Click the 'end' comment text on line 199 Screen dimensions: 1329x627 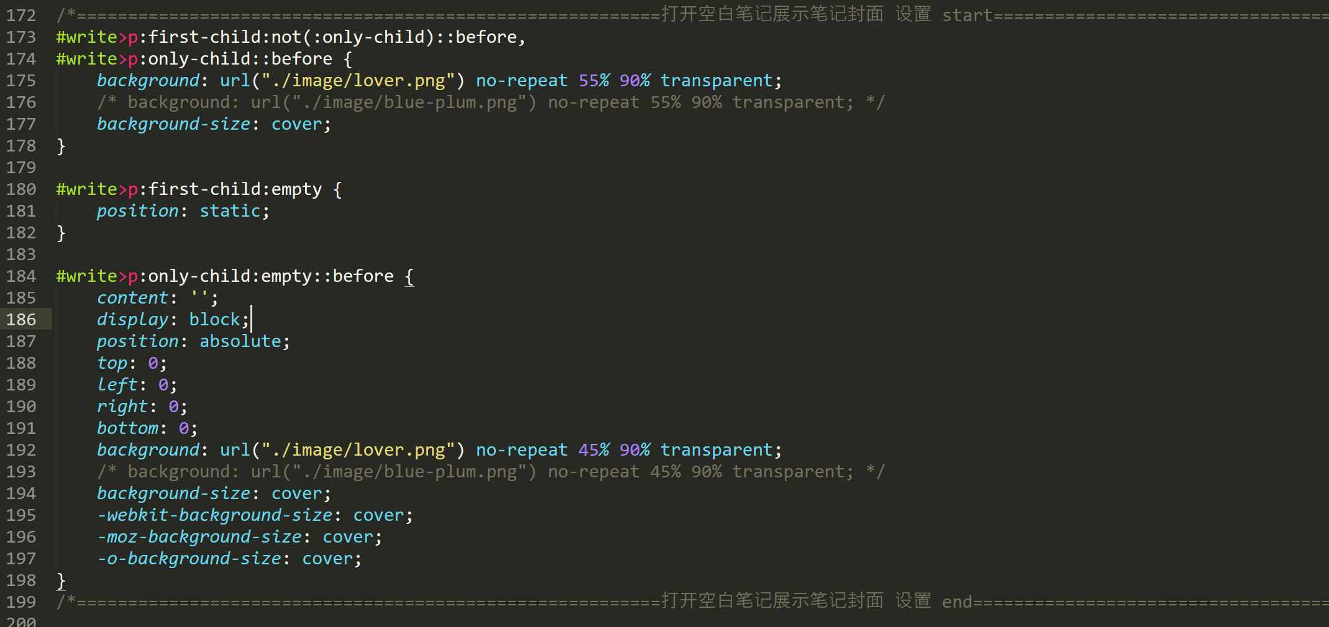point(957,602)
